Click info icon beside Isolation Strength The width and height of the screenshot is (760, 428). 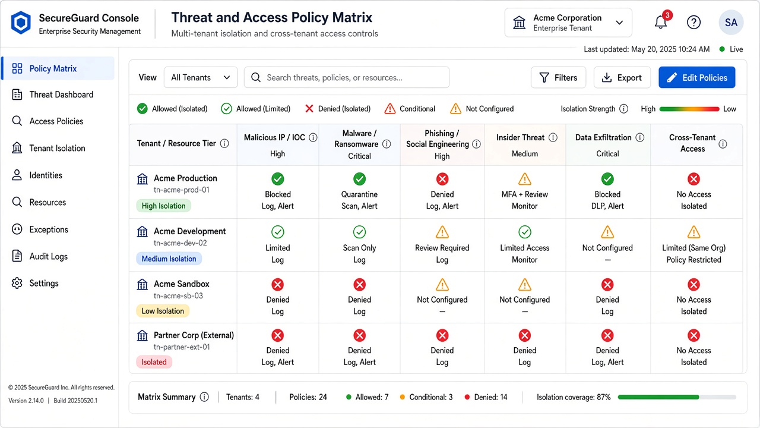coord(623,109)
